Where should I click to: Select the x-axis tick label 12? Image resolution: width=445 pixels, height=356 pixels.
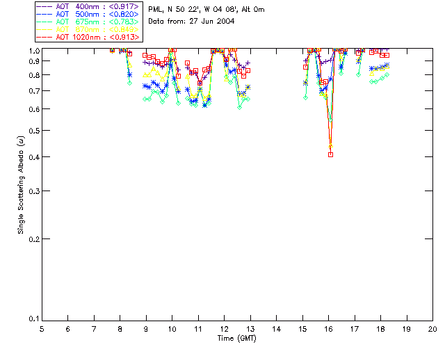click(224, 329)
